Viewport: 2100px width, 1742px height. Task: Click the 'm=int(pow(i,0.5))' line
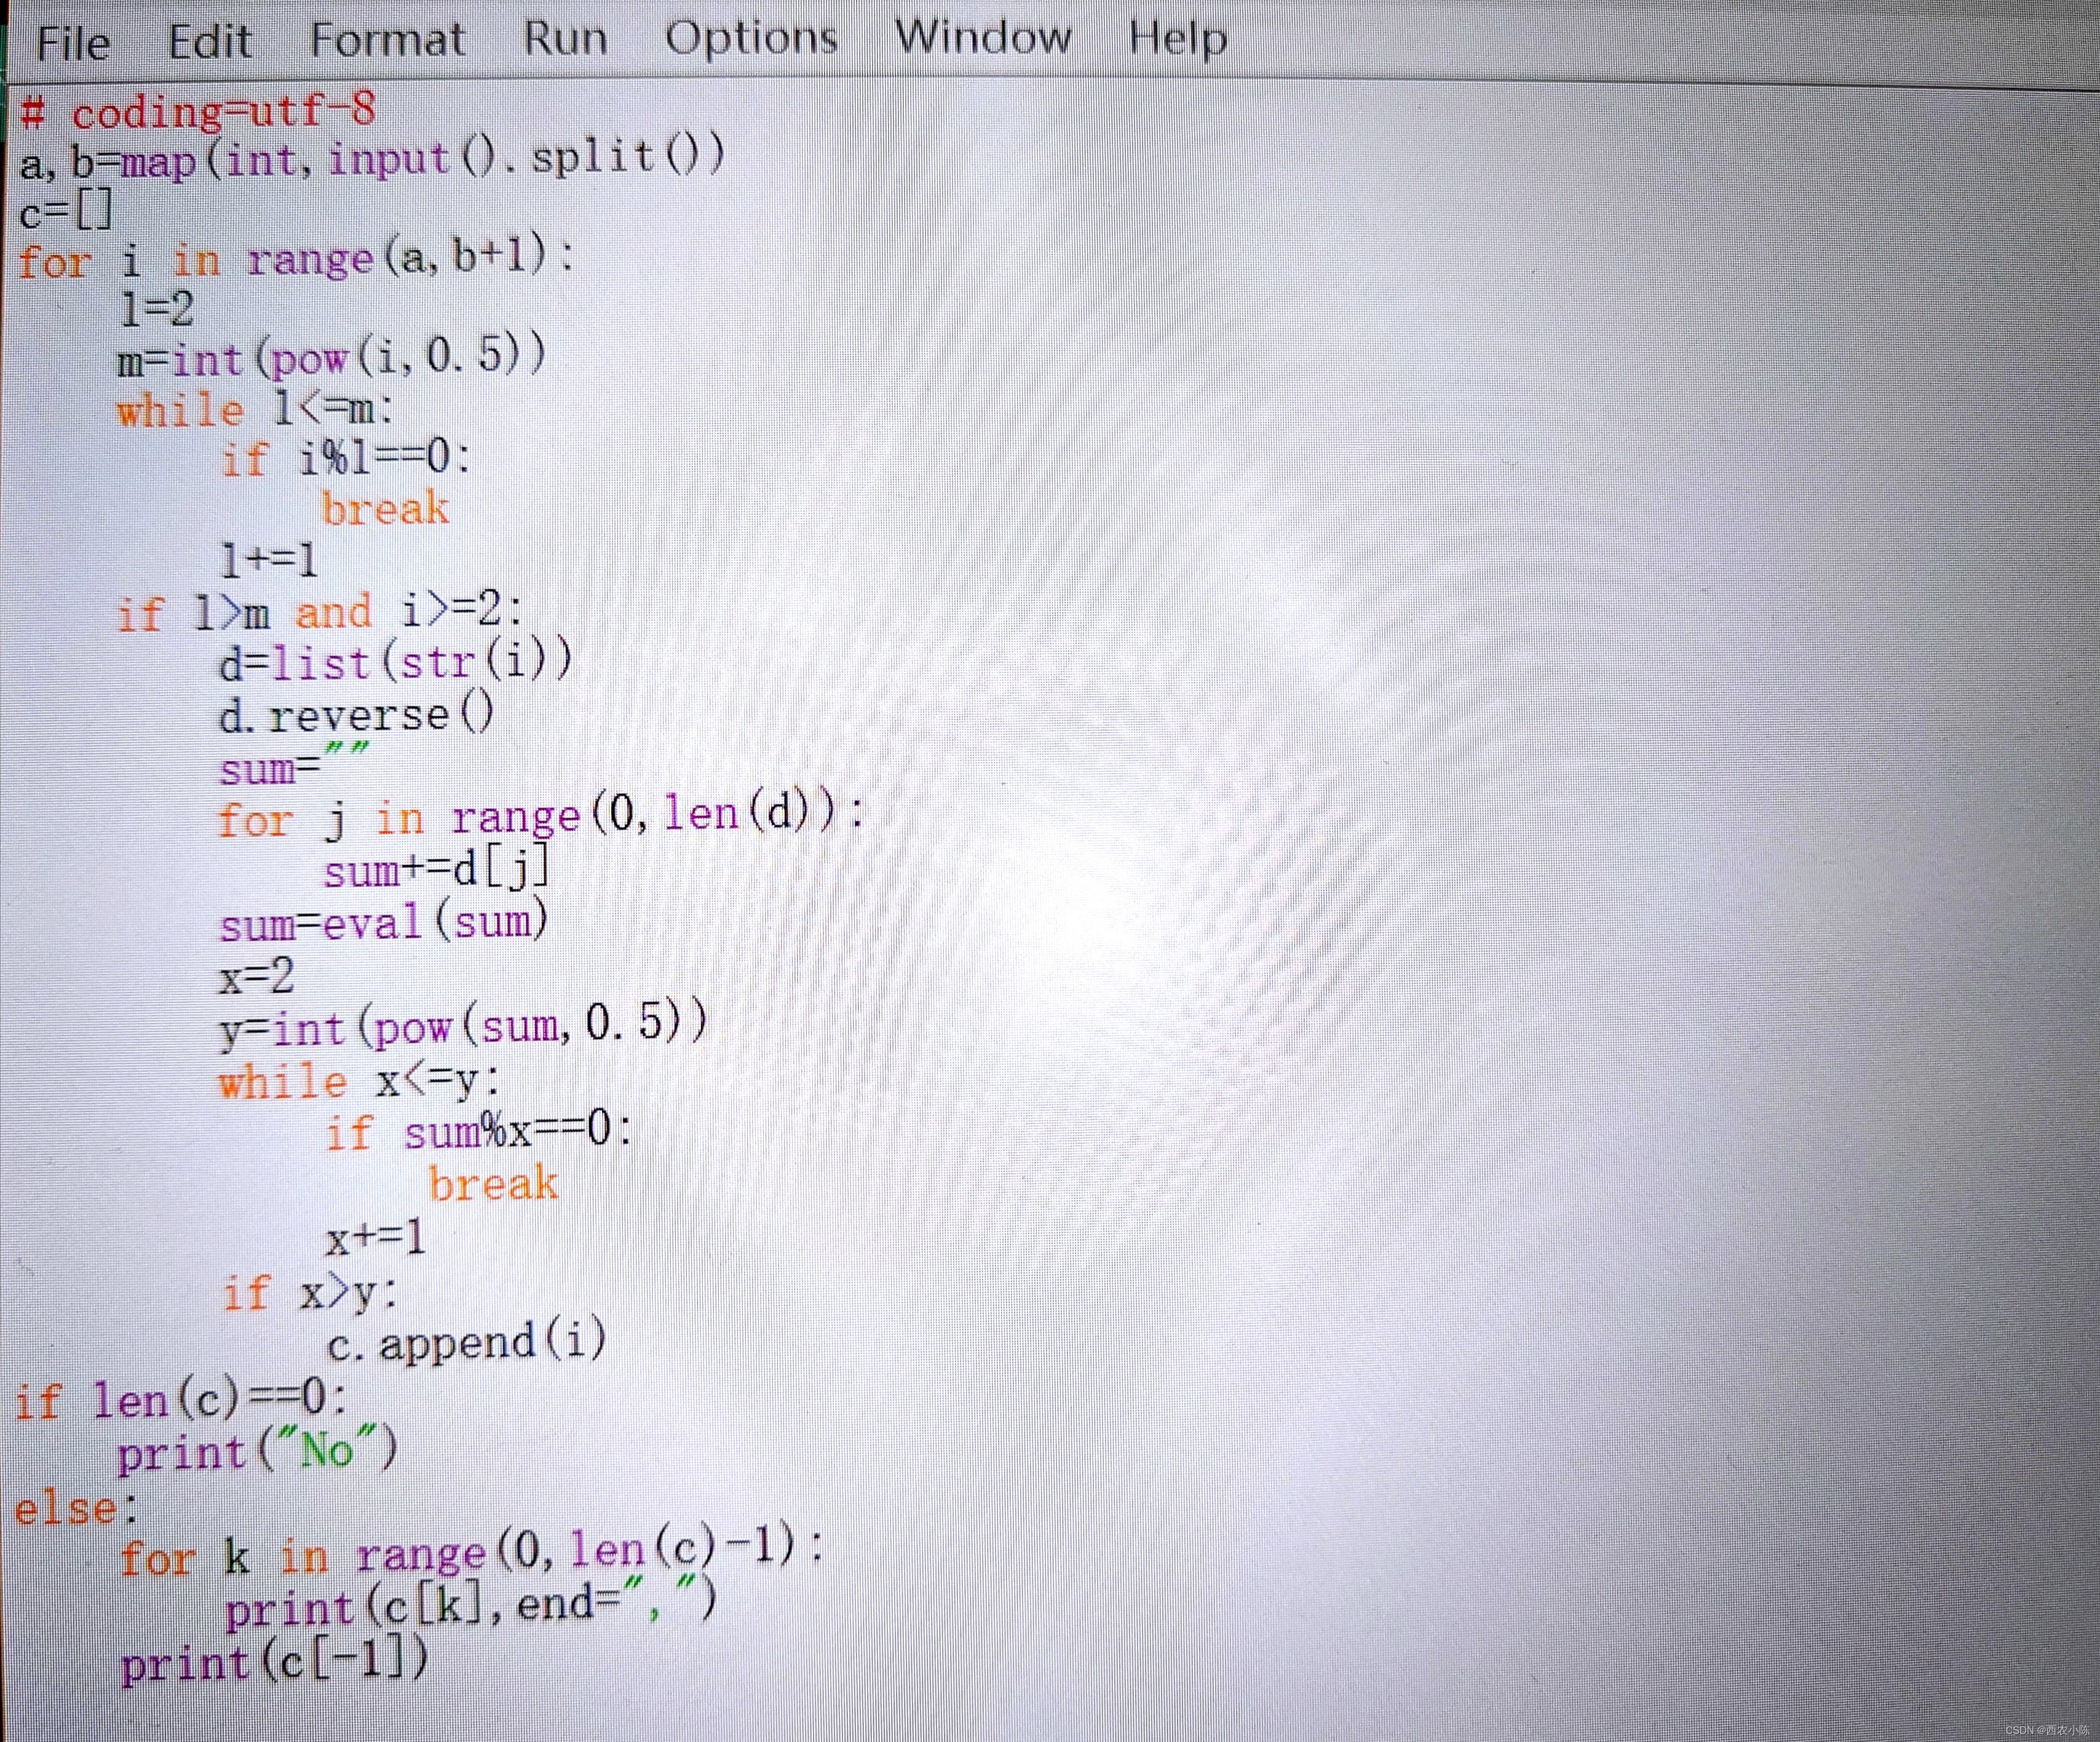click(x=331, y=357)
